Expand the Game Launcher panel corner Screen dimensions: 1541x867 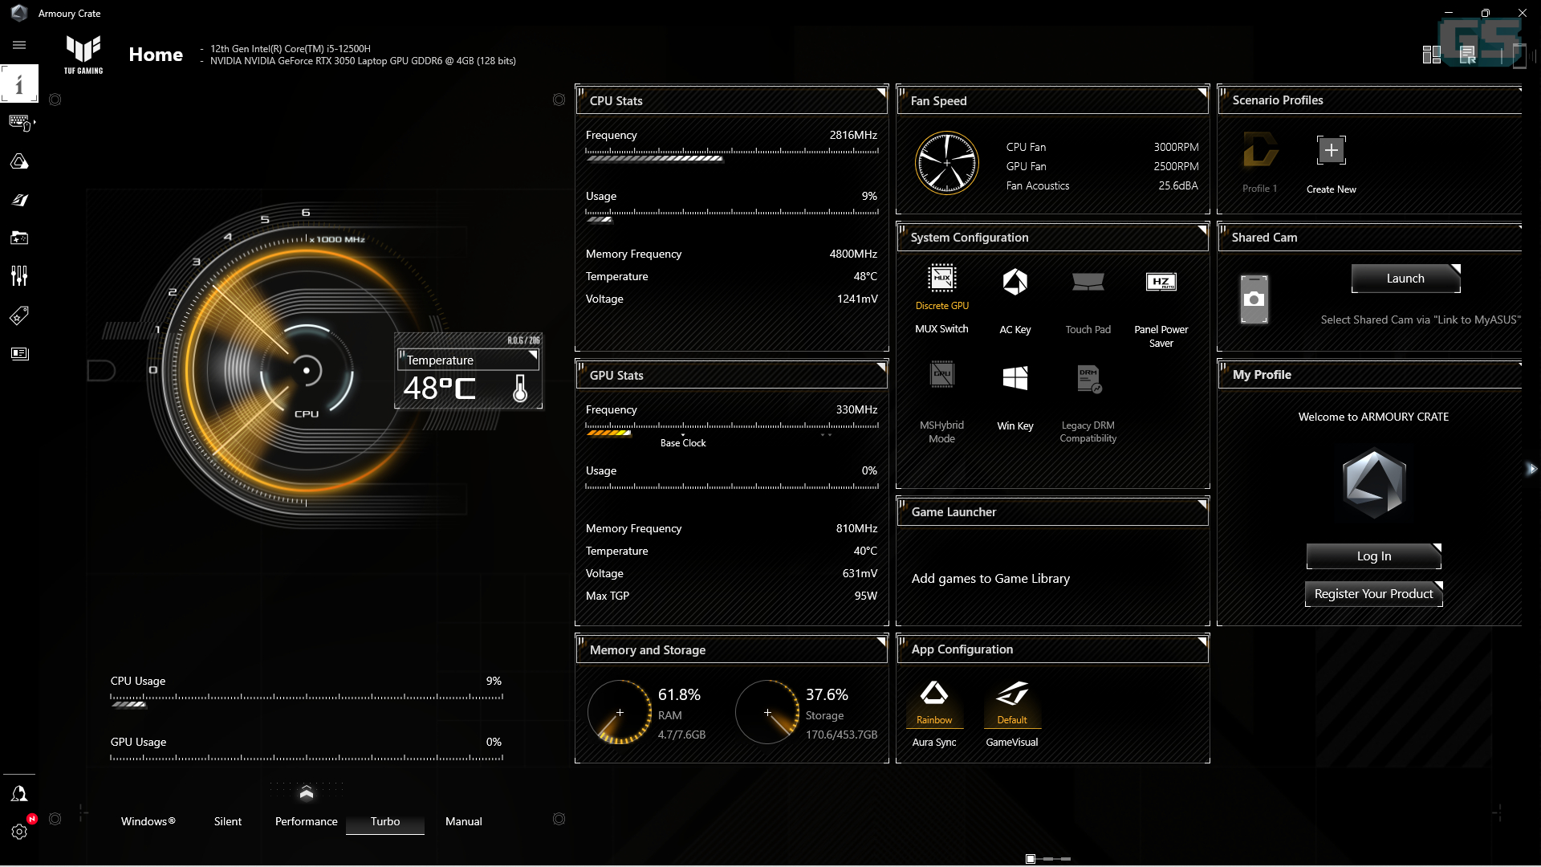pyautogui.click(x=1201, y=504)
